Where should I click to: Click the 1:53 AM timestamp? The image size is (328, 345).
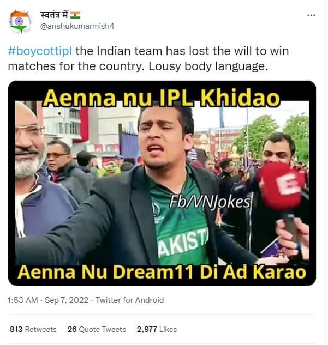pyautogui.click(x=23, y=300)
